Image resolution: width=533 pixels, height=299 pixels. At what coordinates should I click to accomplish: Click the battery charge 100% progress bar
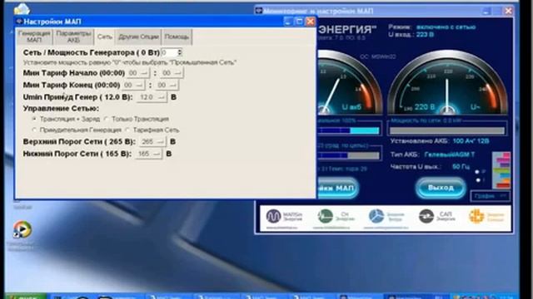click(348, 130)
